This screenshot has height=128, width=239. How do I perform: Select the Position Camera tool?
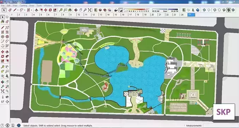(2, 97)
